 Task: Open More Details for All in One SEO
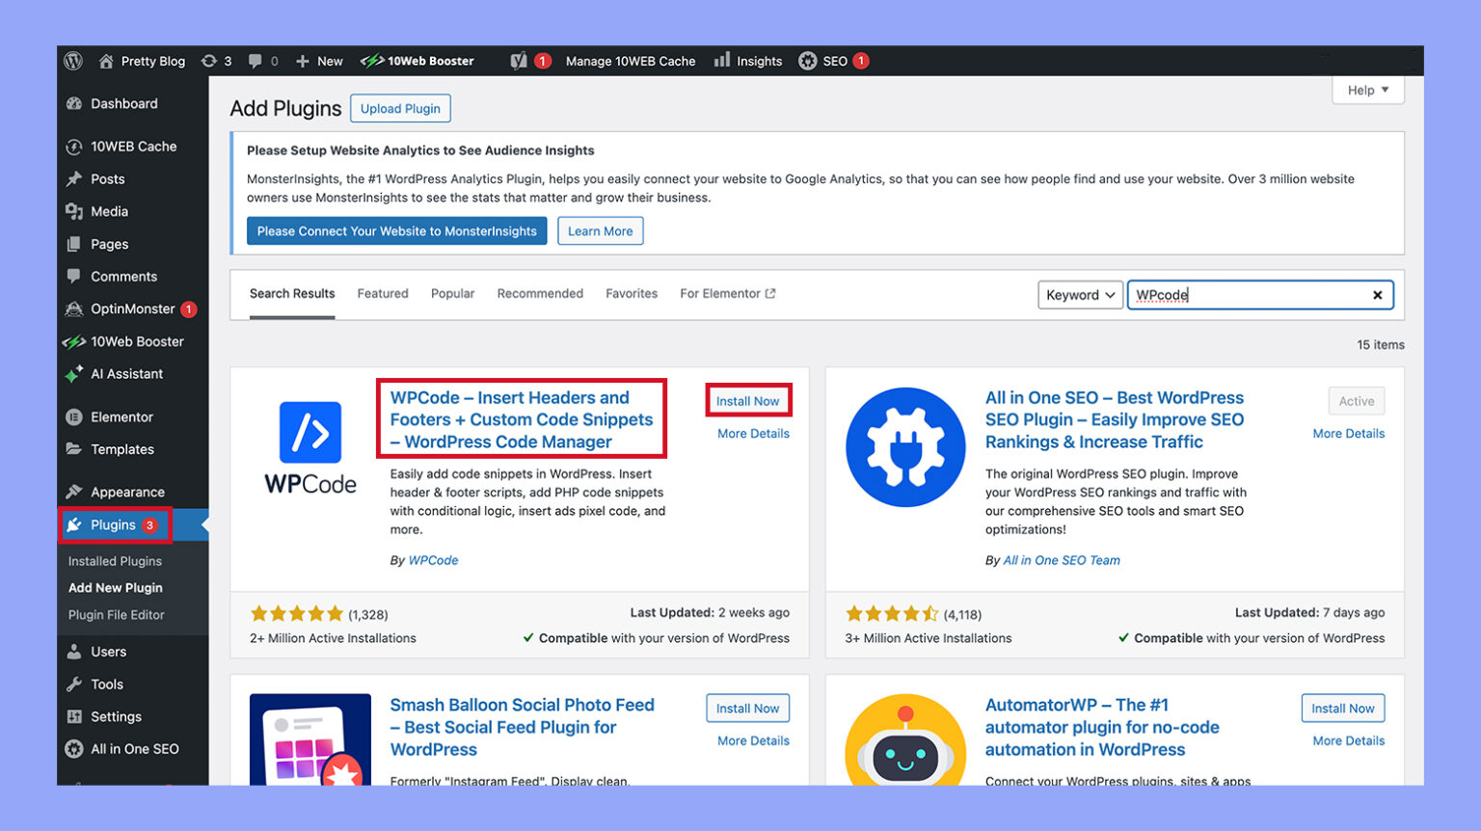1348,434
